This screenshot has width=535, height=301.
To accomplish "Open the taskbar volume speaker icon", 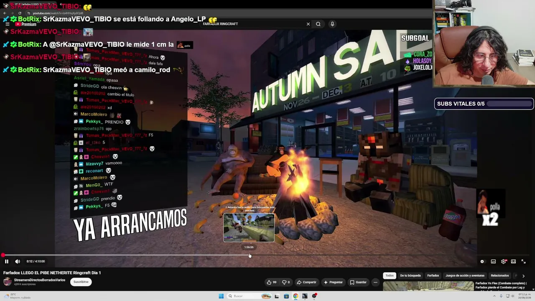I will point(512,296).
